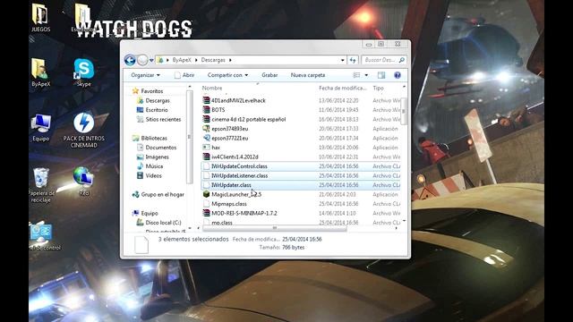Open recent pages dropdown arrow
The height and width of the screenshot is (322, 573).
pos(151,60)
